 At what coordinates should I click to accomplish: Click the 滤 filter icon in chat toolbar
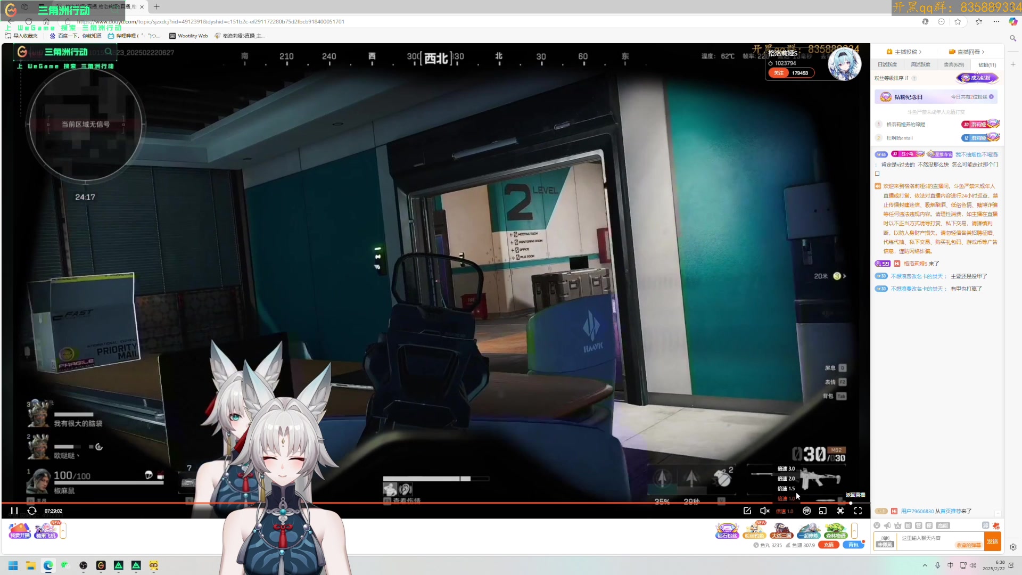coord(985,525)
